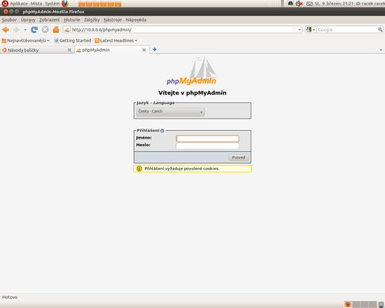Bookmark page with the star icon
Screen dimensions: 385x308
[294, 30]
